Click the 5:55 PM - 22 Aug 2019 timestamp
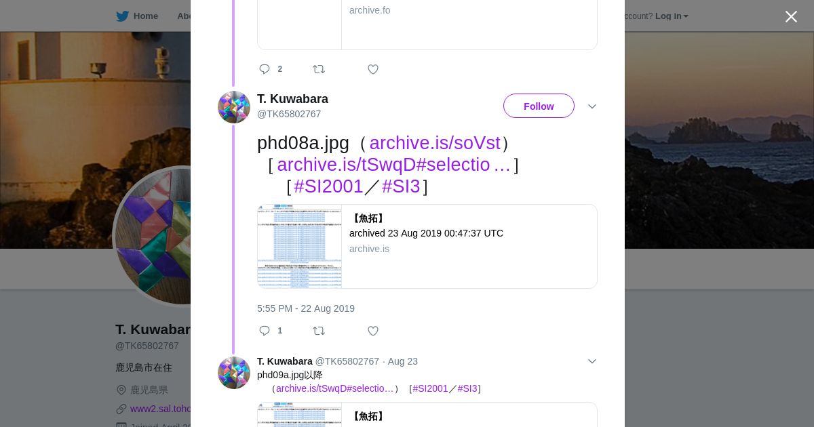The width and height of the screenshot is (814, 427). point(306,308)
